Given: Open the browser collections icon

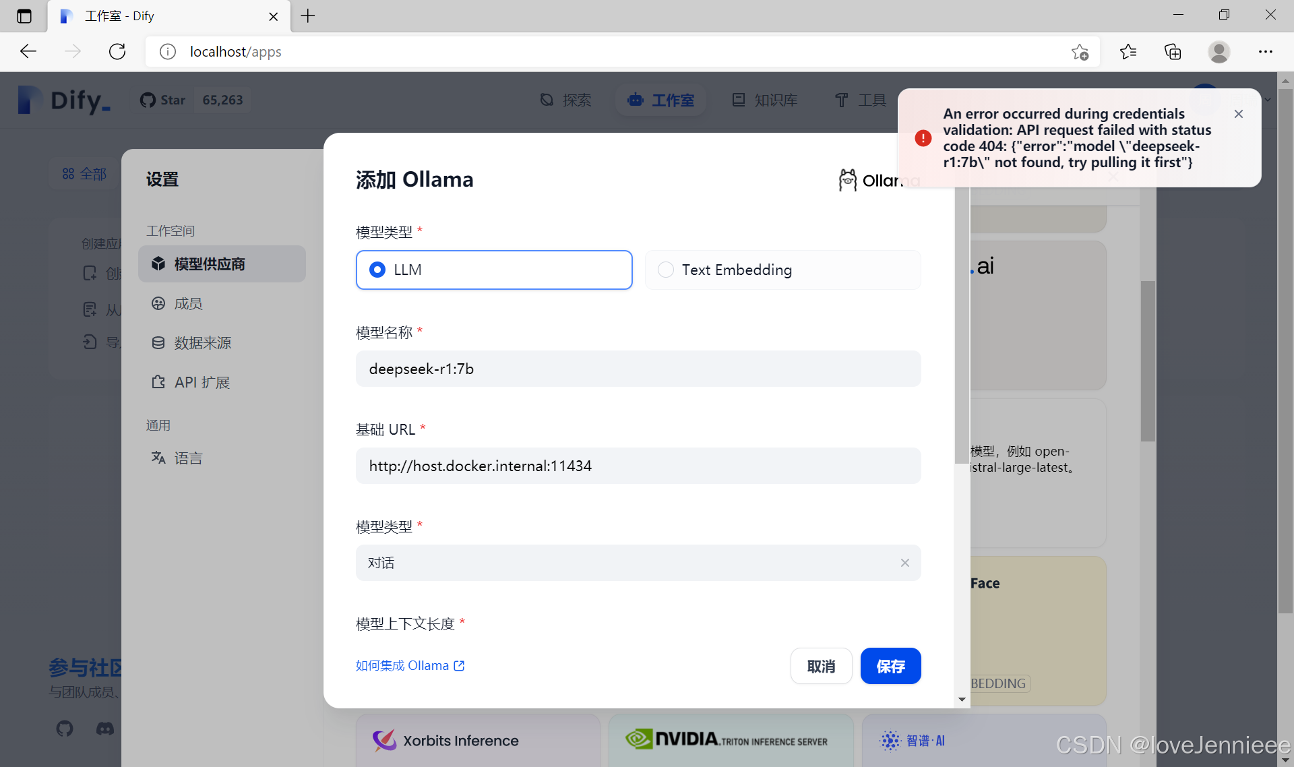Looking at the screenshot, I should (1173, 51).
